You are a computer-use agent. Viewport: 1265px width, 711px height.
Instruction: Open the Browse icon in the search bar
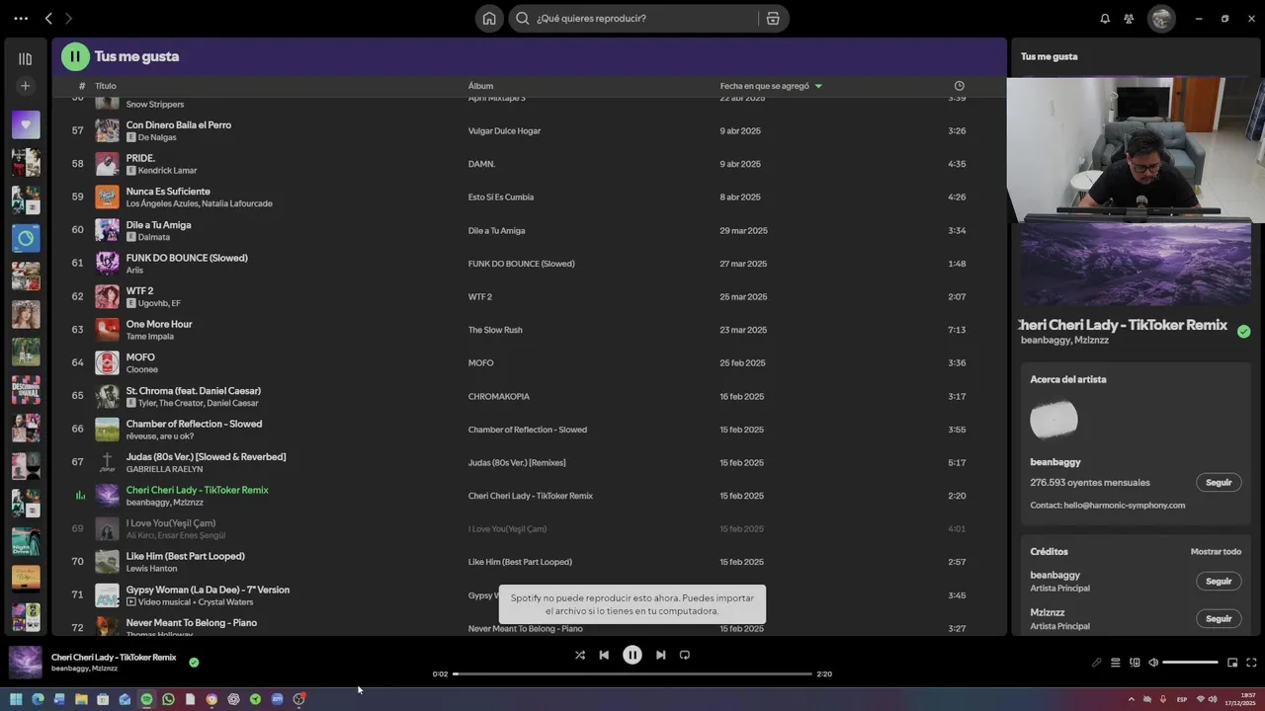(773, 18)
